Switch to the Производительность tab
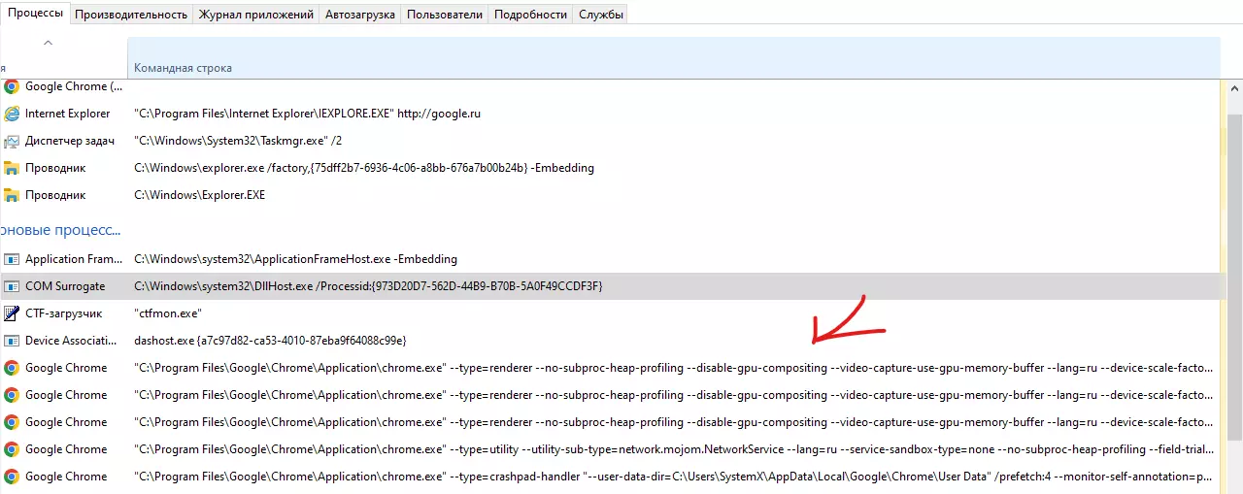The width and height of the screenshot is (1243, 494). [131, 15]
